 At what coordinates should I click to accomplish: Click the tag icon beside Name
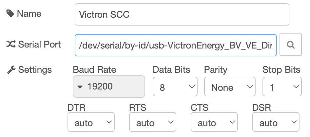(10, 14)
